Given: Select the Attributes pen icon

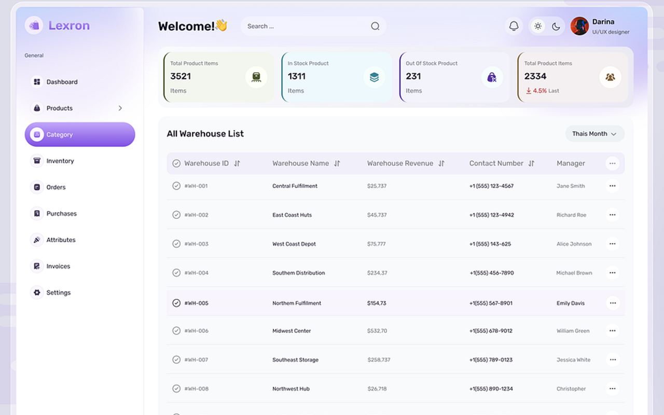Looking at the screenshot, I should point(37,240).
